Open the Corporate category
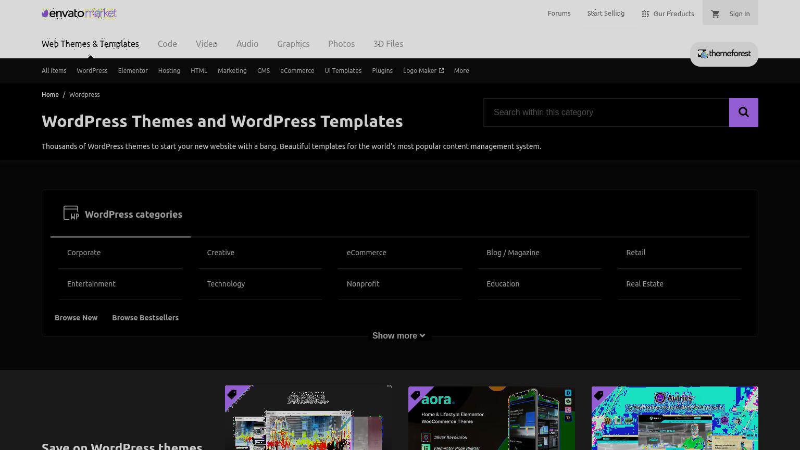The image size is (800, 450). (x=84, y=253)
